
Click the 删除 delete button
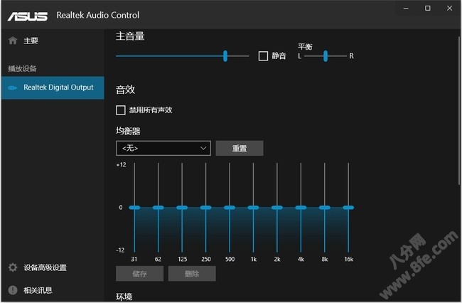(x=192, y=274)
